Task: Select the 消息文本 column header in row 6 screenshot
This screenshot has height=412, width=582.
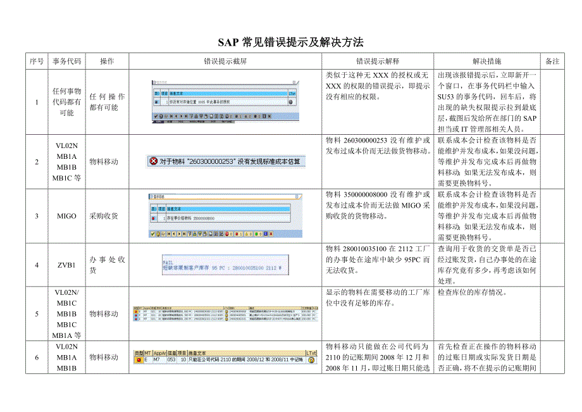Action: 193,353
